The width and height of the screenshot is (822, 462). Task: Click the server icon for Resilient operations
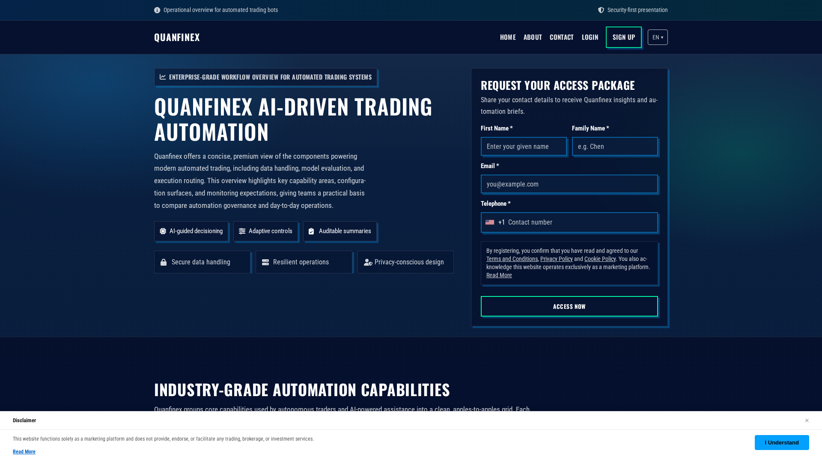[265, 262]
